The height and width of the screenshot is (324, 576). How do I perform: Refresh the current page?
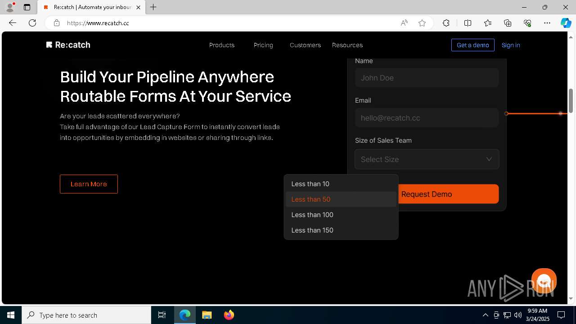coord(32,23)
